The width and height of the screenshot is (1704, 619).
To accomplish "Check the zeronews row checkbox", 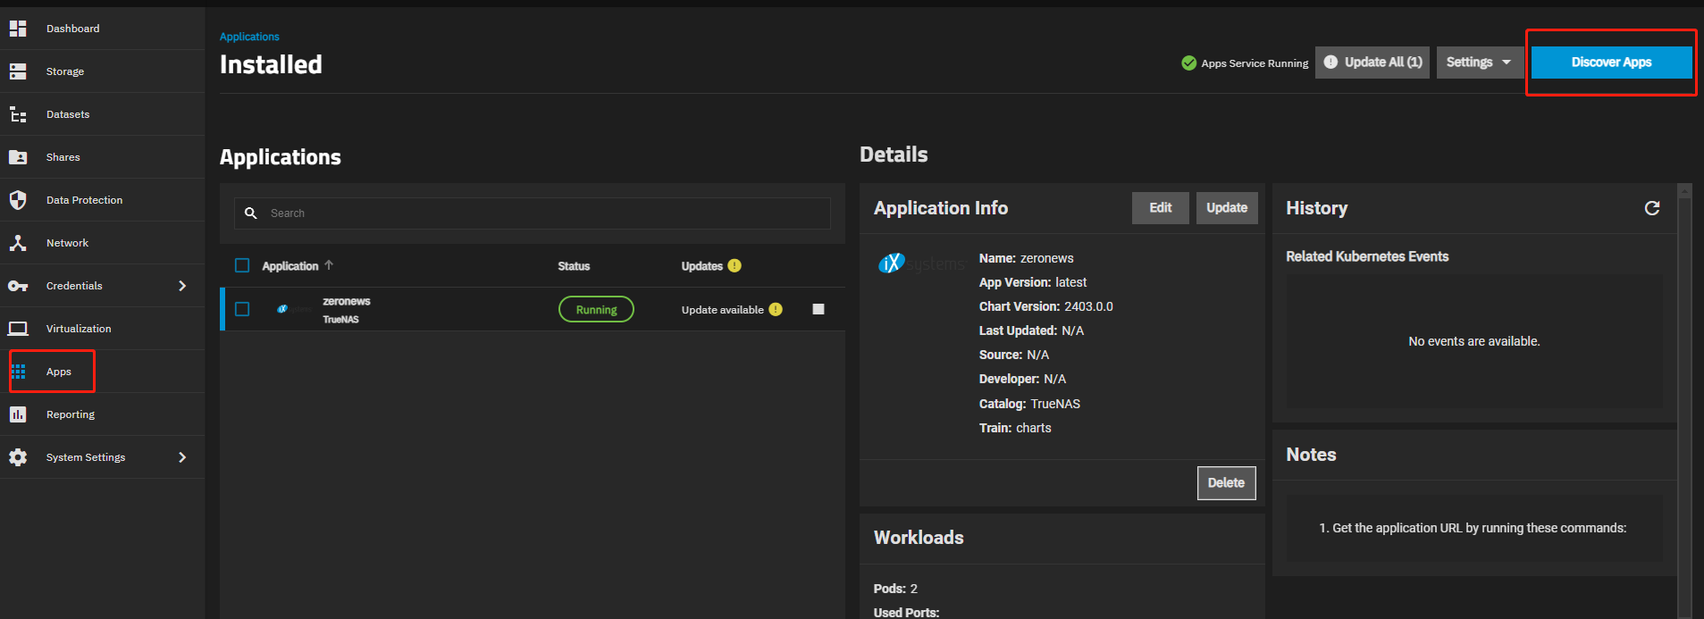I will click(x=242, y=309).
